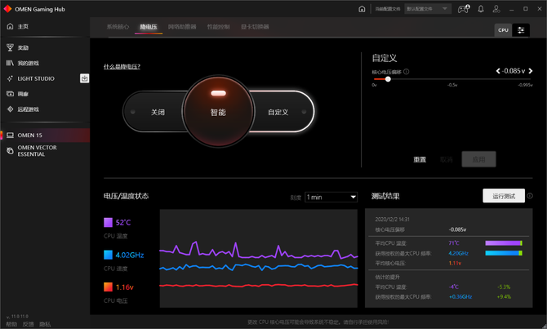
Task: Click the CPU view button
Action: pos(503,30)
